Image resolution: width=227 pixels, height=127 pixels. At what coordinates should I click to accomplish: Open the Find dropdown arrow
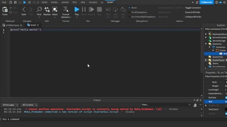coord(39,17)
